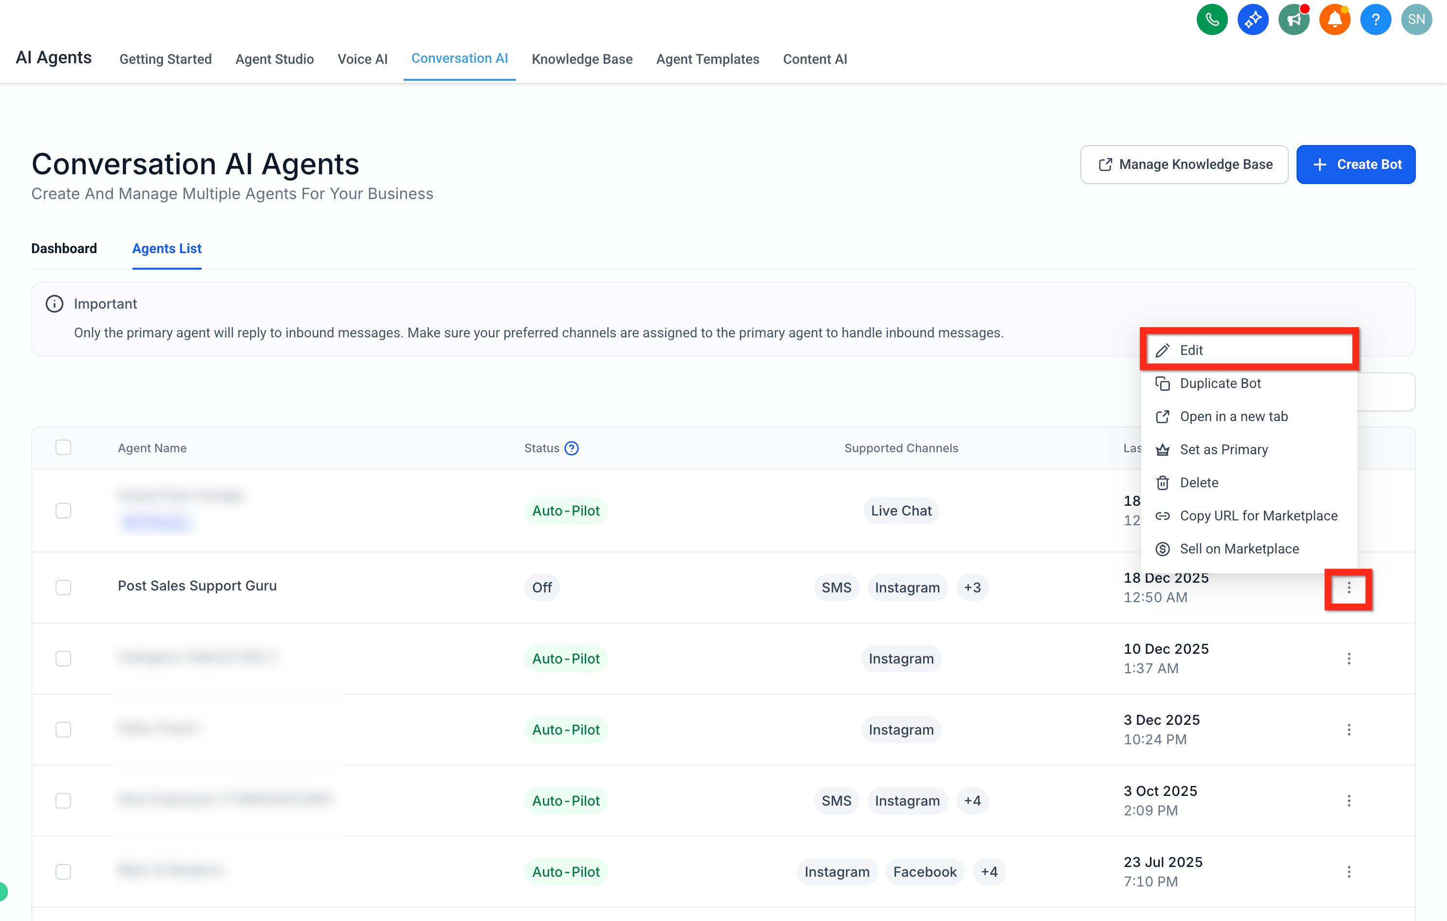The width and height of the screenshot is (1447, 921).
Task: Check the box for the 10 Dec 2025 row
Action: coord(63,659)
